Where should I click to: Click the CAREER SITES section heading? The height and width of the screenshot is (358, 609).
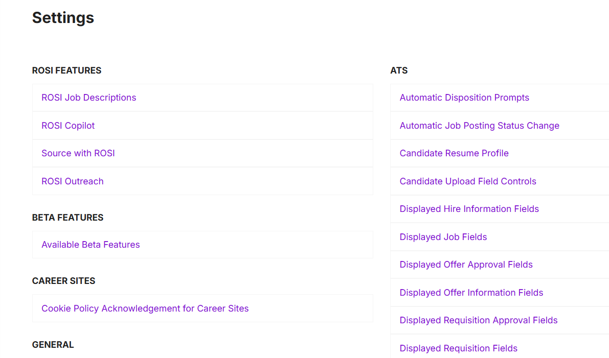pyautogui.click(x=64, y=281)
